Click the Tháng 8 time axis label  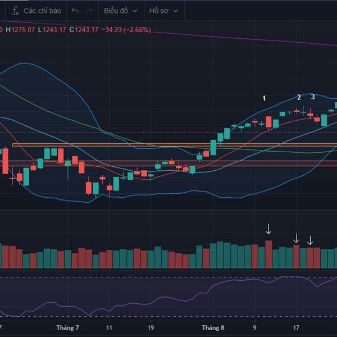pyautogui.click(x=213, y=328)
